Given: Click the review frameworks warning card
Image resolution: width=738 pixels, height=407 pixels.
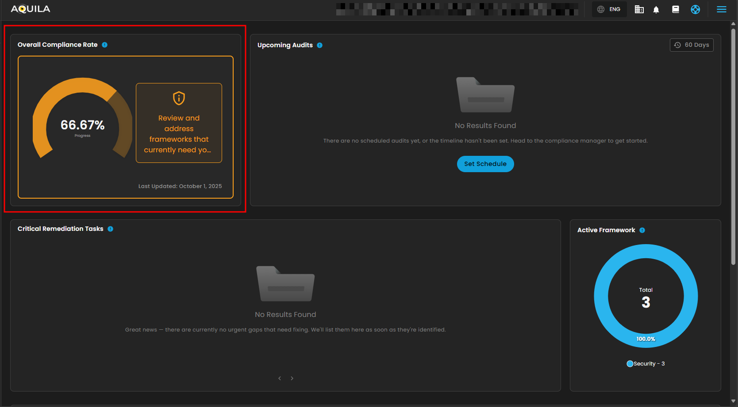Looking at the screenshot, I should 179,123.
